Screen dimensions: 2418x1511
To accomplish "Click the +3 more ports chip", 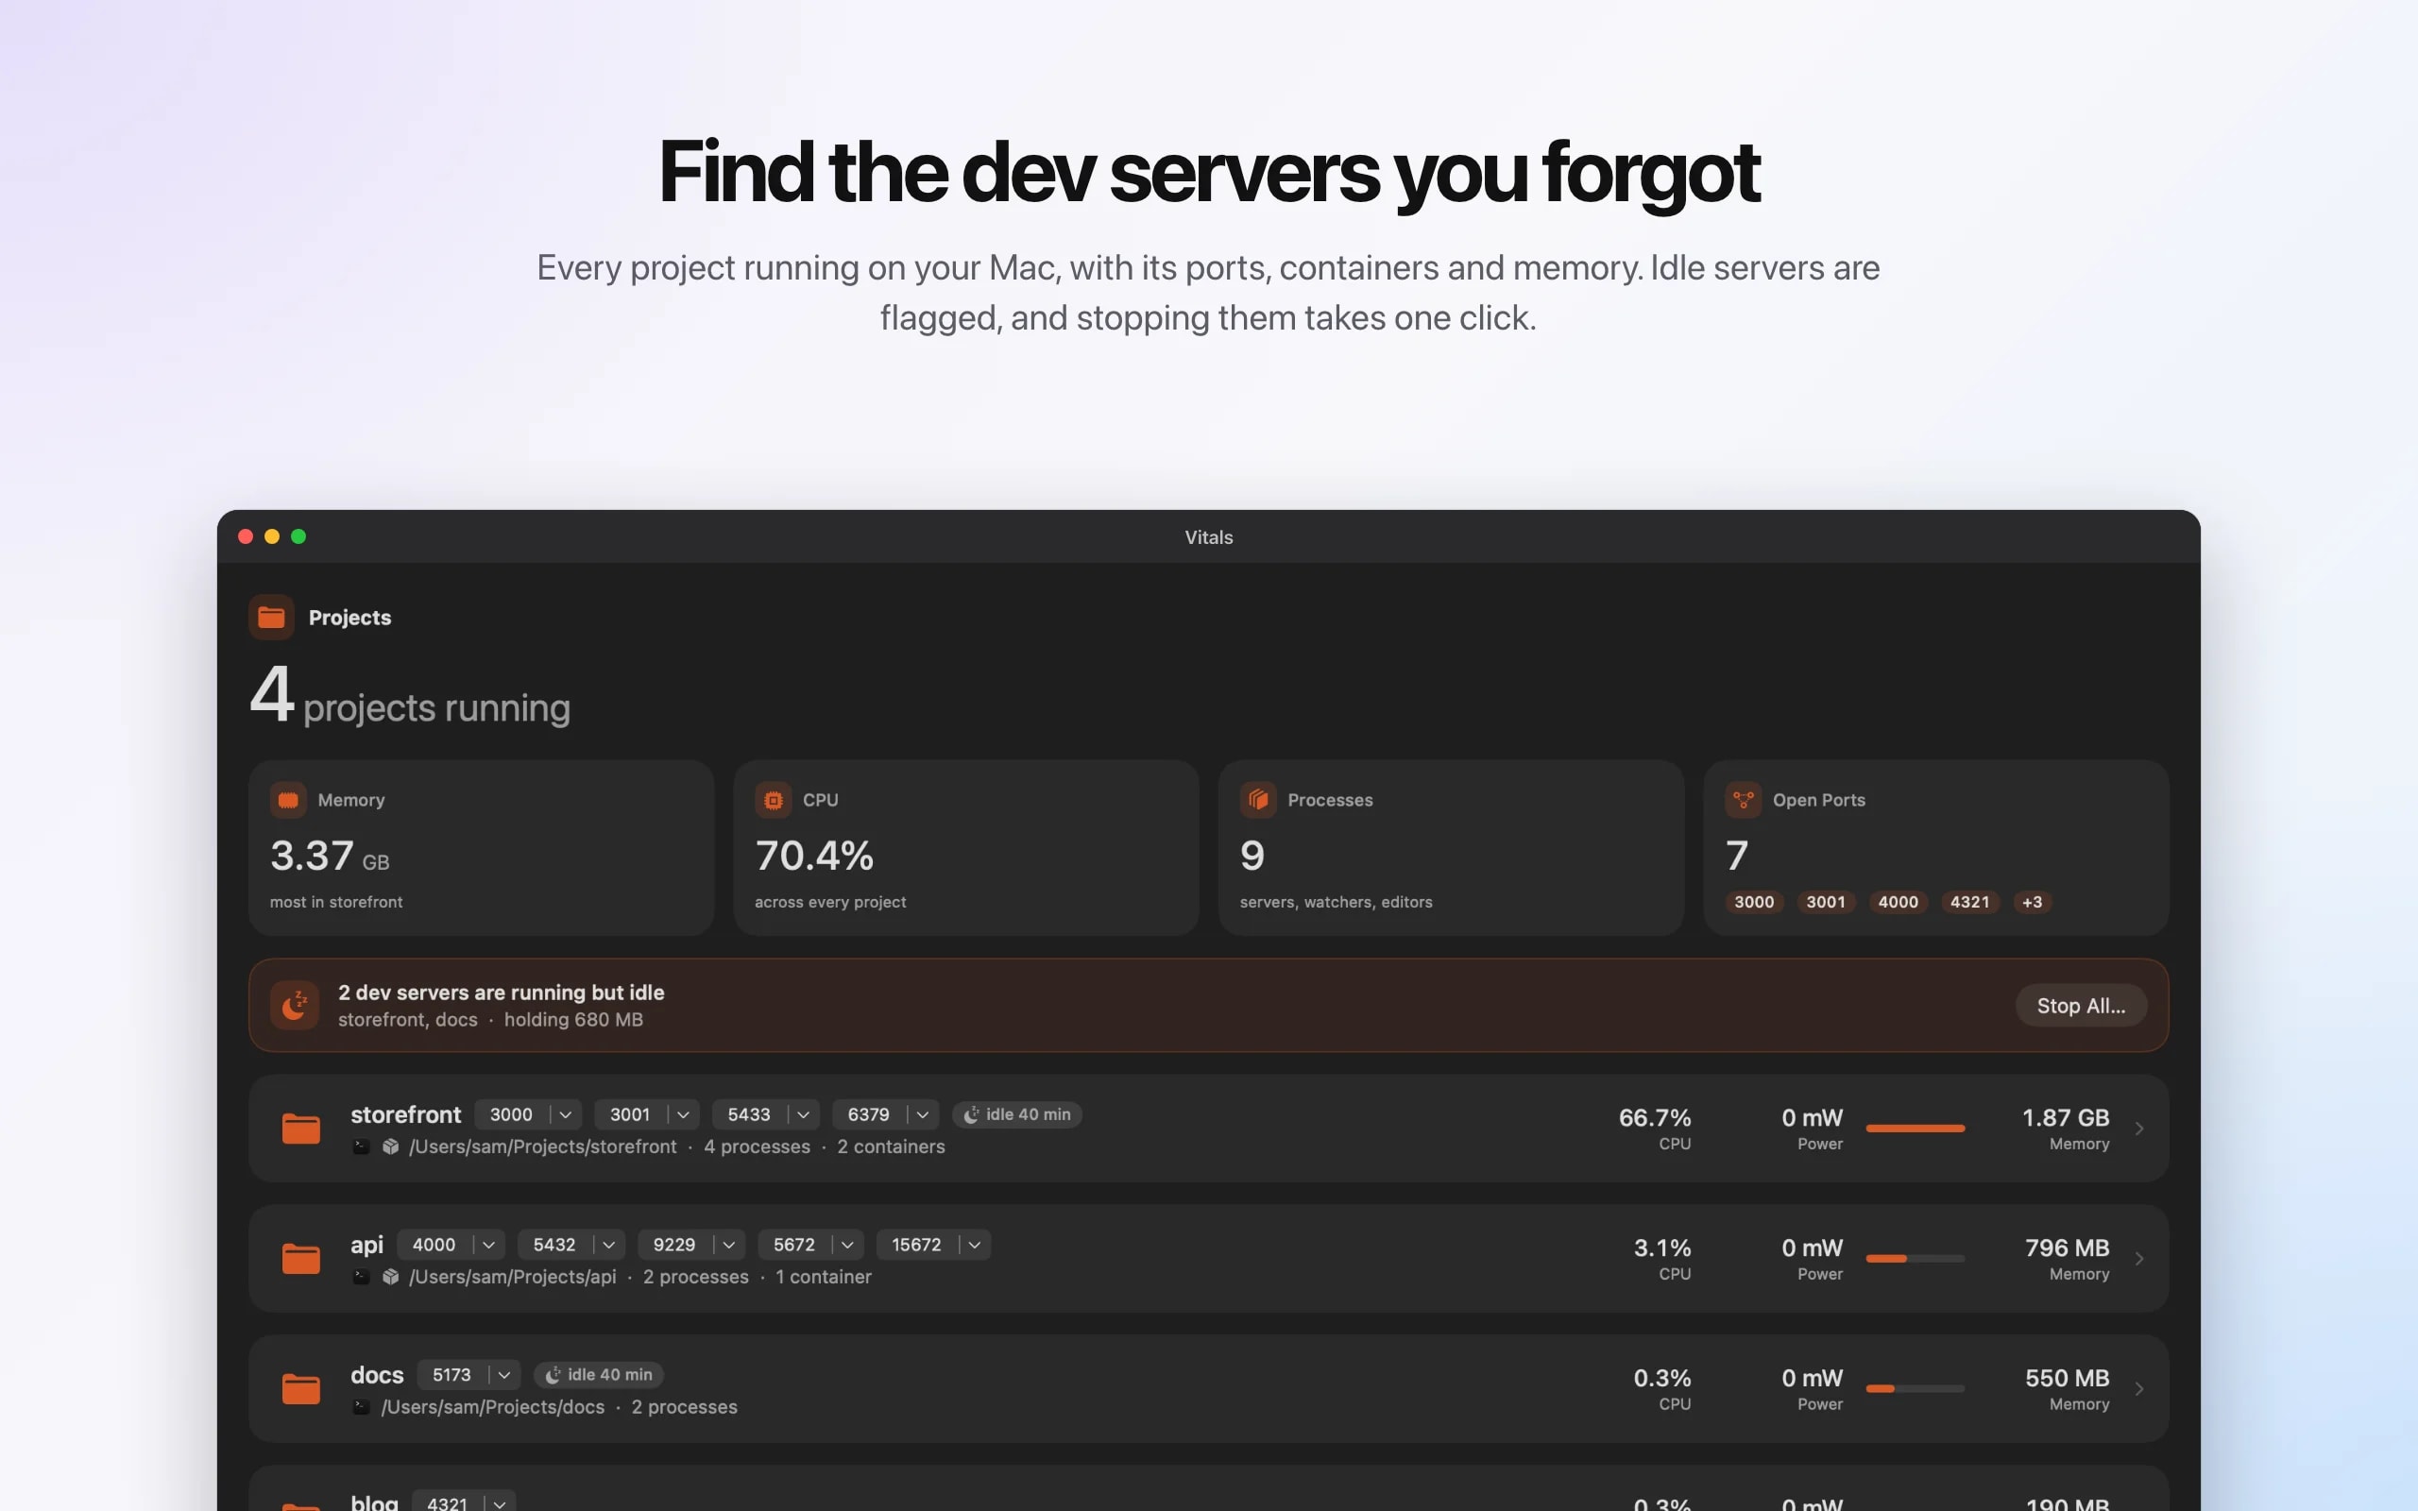I will pos(2033,901).
